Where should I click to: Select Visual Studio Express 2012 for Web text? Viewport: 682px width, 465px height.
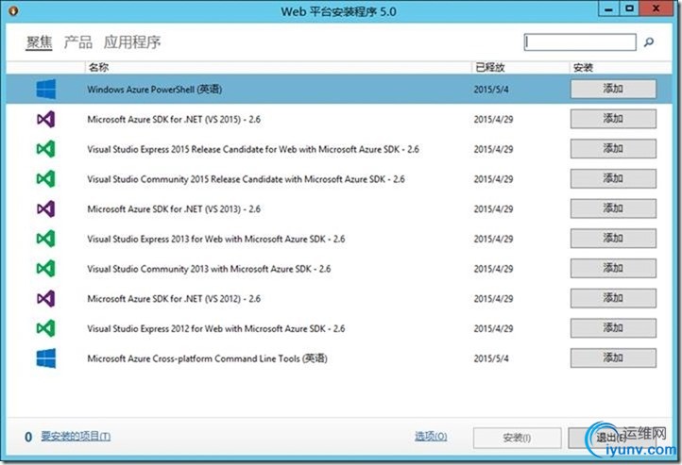(x=216, y=328)
